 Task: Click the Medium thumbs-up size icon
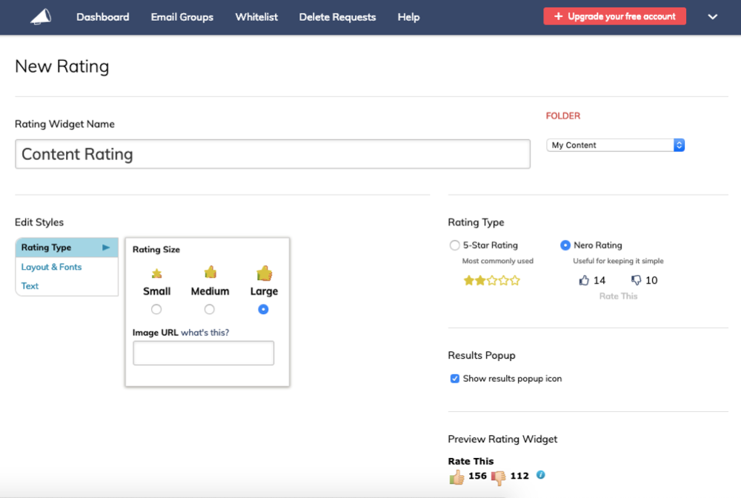(x=210, y=272)
